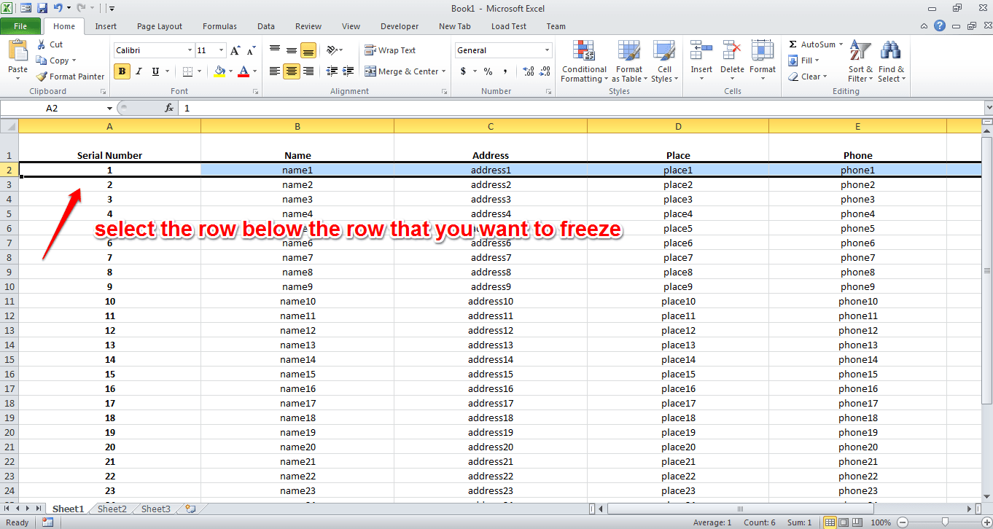Toggle Underline formatting
Screen dimensions: 993x529
[155, 71]
